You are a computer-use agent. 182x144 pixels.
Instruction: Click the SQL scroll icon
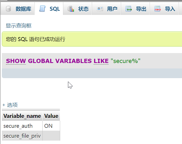click(42, 9)
